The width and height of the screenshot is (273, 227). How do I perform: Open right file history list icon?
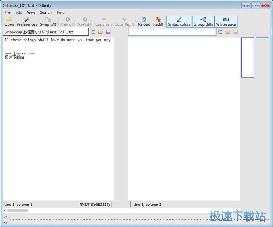[x=220, y=32]
